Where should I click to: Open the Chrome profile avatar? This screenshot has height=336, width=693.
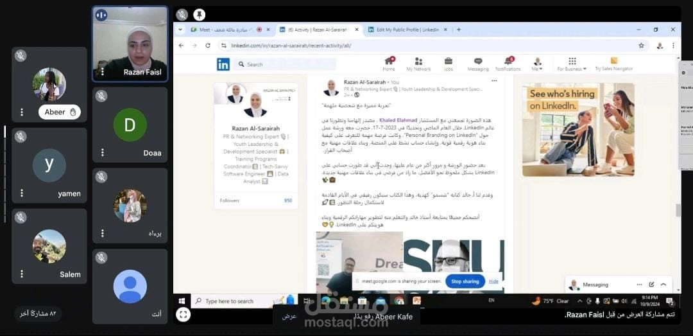click(660, 45)
